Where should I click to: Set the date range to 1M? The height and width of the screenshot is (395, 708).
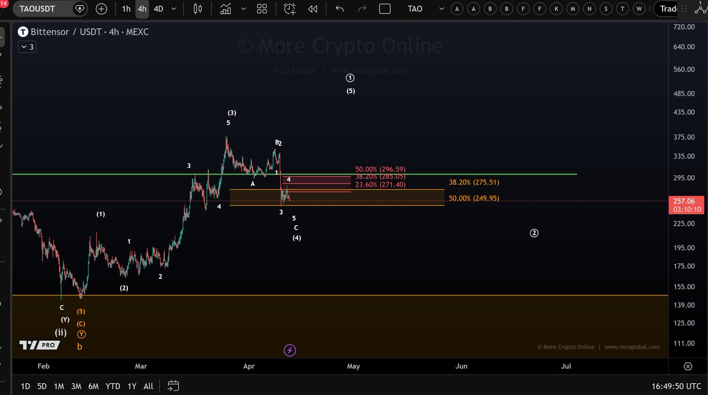coord(59,386)
